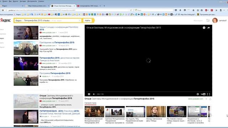Open the Смотрите также tab
The width and height of the screenshot is (228, 128).
90,103
